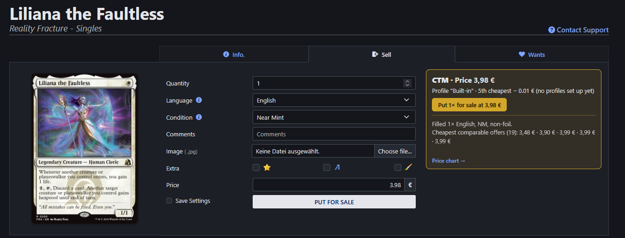Click the 'CTM · Price 3,98 €' heading

463,80
